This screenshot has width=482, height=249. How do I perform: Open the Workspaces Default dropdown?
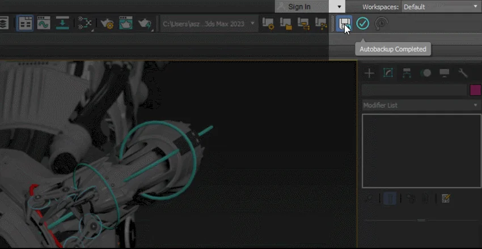click(440, 7)
